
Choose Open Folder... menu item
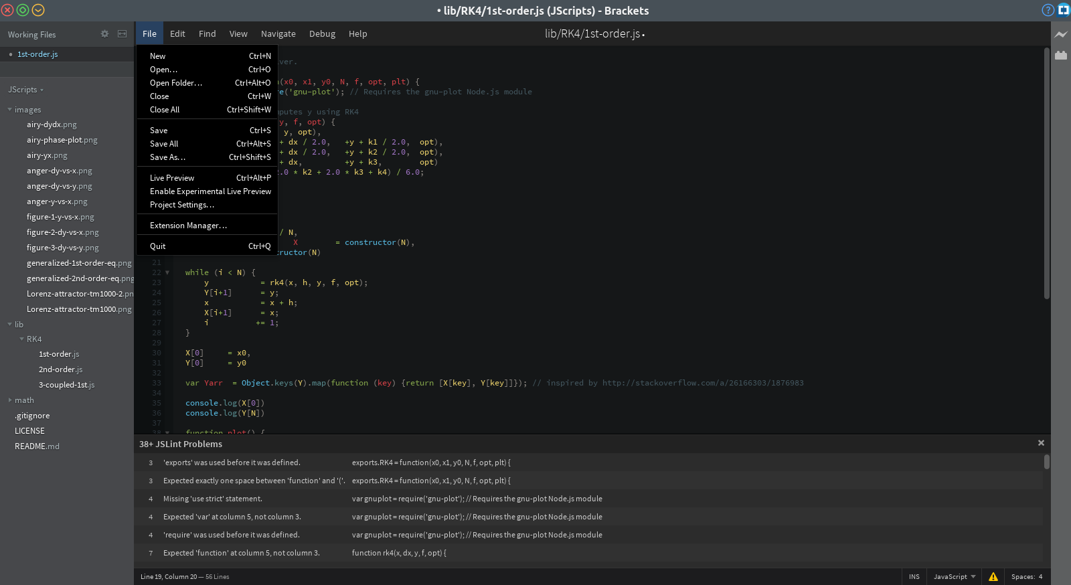click(x=207, y=83)
